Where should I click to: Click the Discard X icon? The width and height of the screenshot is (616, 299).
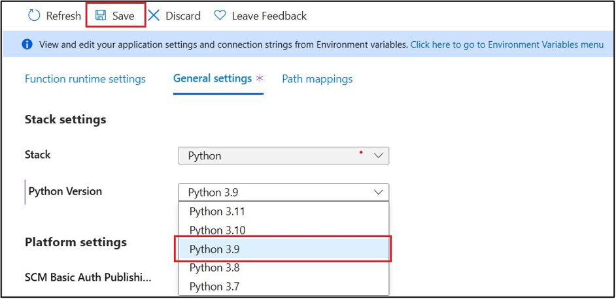(154, 16)
